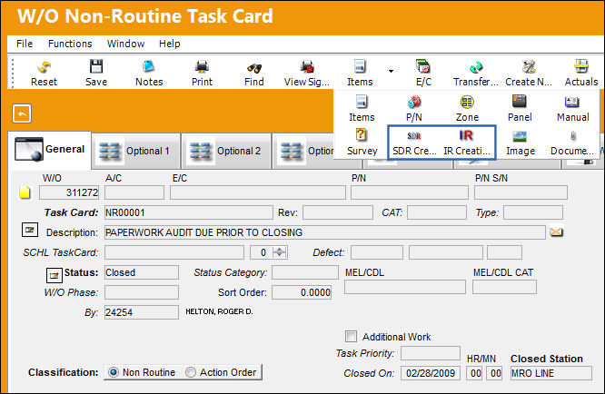
Task: Click the Sort Order field
Action: 302,292
